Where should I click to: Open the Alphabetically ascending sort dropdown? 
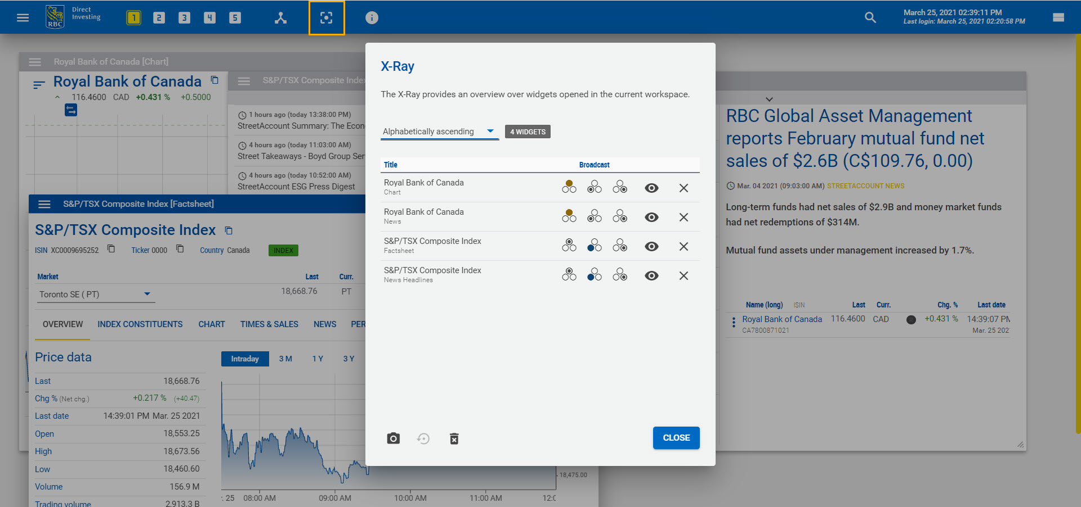pyautogui.click(x=439, y=132)
